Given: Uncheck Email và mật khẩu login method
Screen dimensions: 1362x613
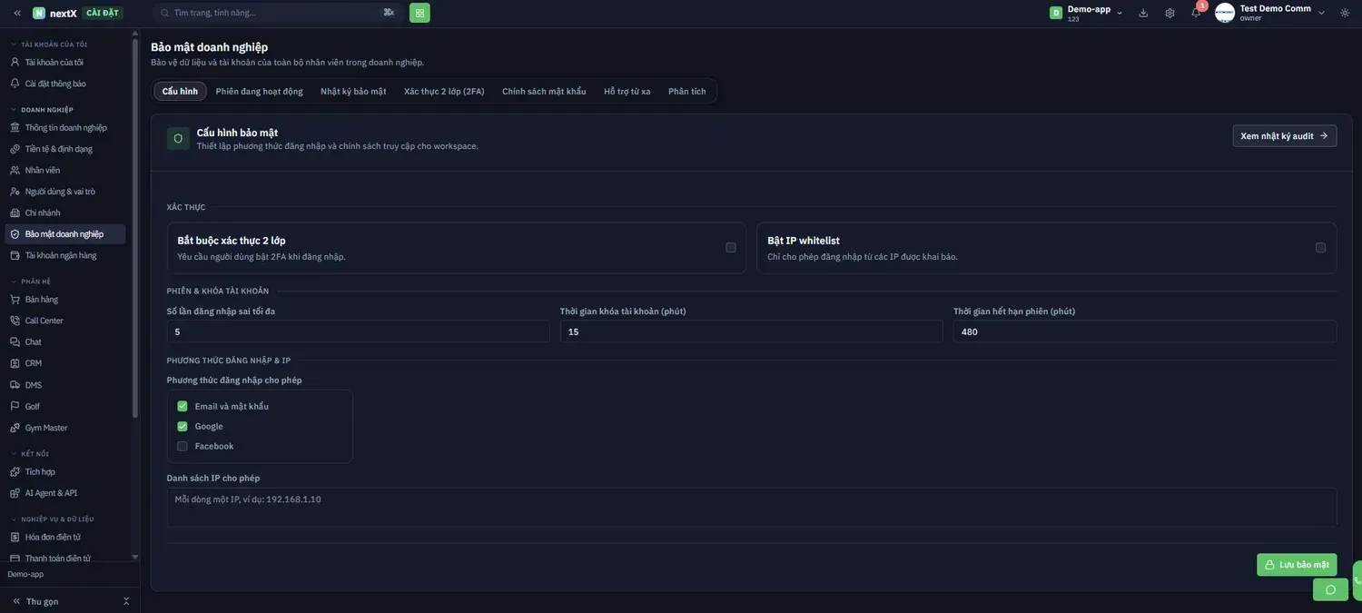Looking at the screenshot, I should tap(183, 406).
